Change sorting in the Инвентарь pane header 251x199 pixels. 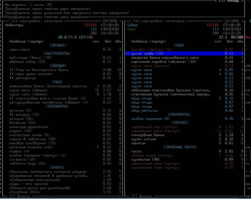[37, 21]
